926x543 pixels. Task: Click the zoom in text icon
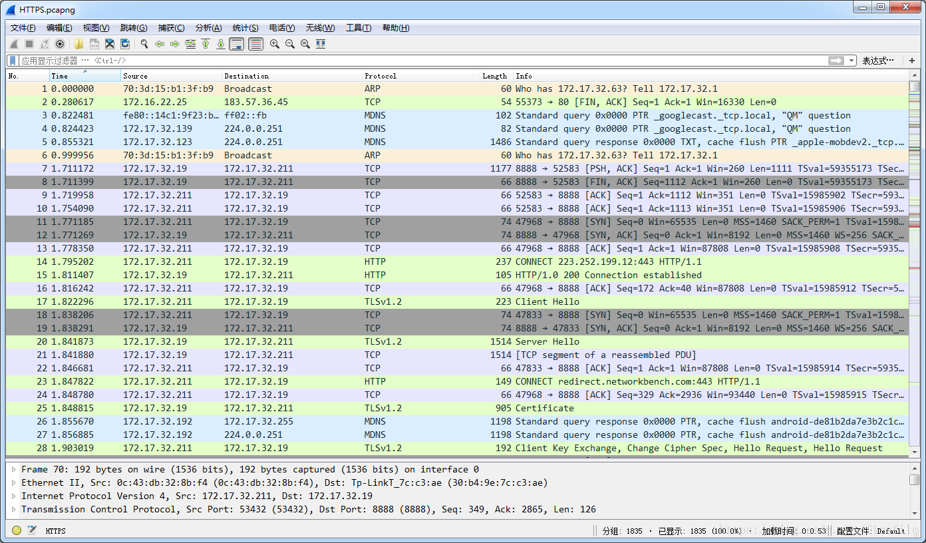[274, 44]
